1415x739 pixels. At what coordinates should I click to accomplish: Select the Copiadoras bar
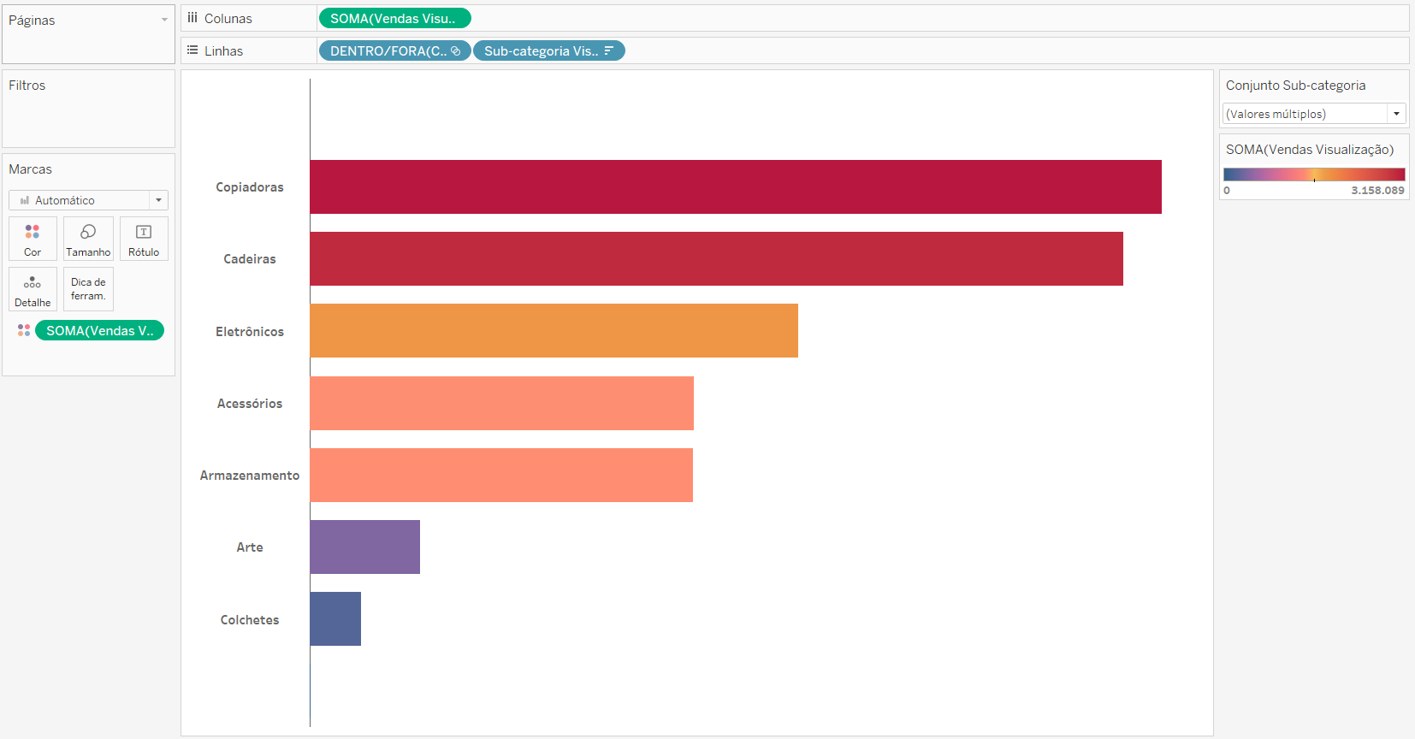736,186
